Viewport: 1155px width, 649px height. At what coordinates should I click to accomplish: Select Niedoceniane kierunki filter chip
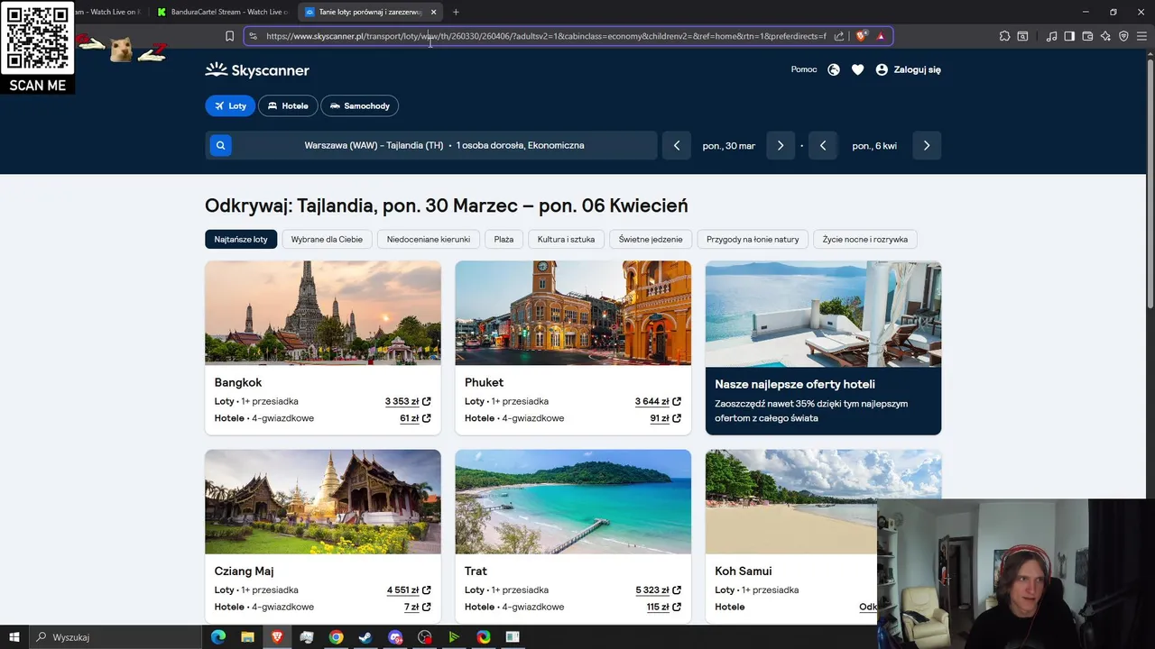(429, 240)
